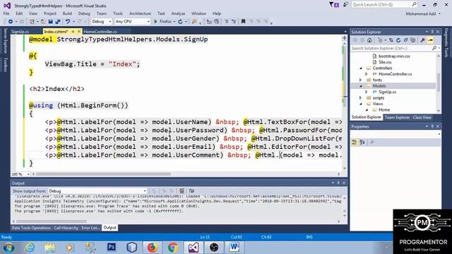Switch to the Team Explorer tab
The width and height of the screenshot is (452, 254).
(397, 118)
